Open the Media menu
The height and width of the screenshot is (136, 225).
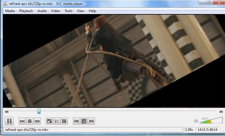point(10,11)
